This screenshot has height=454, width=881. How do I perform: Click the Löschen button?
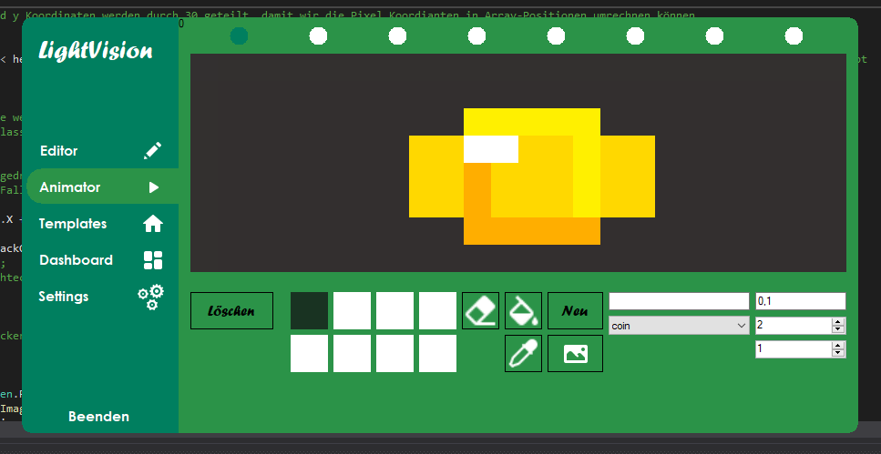[x=231, y=310]
